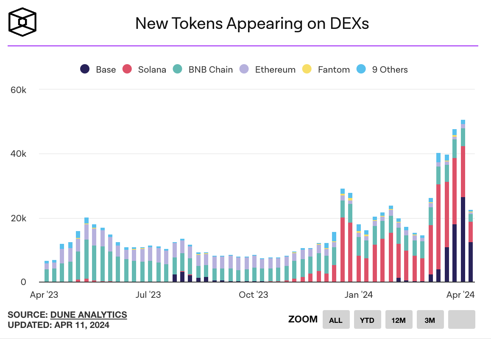The width and height of the screenshot is (491, 339).
Task: Click the light blue 9 Others dot
Action: (x=361, y=69)
